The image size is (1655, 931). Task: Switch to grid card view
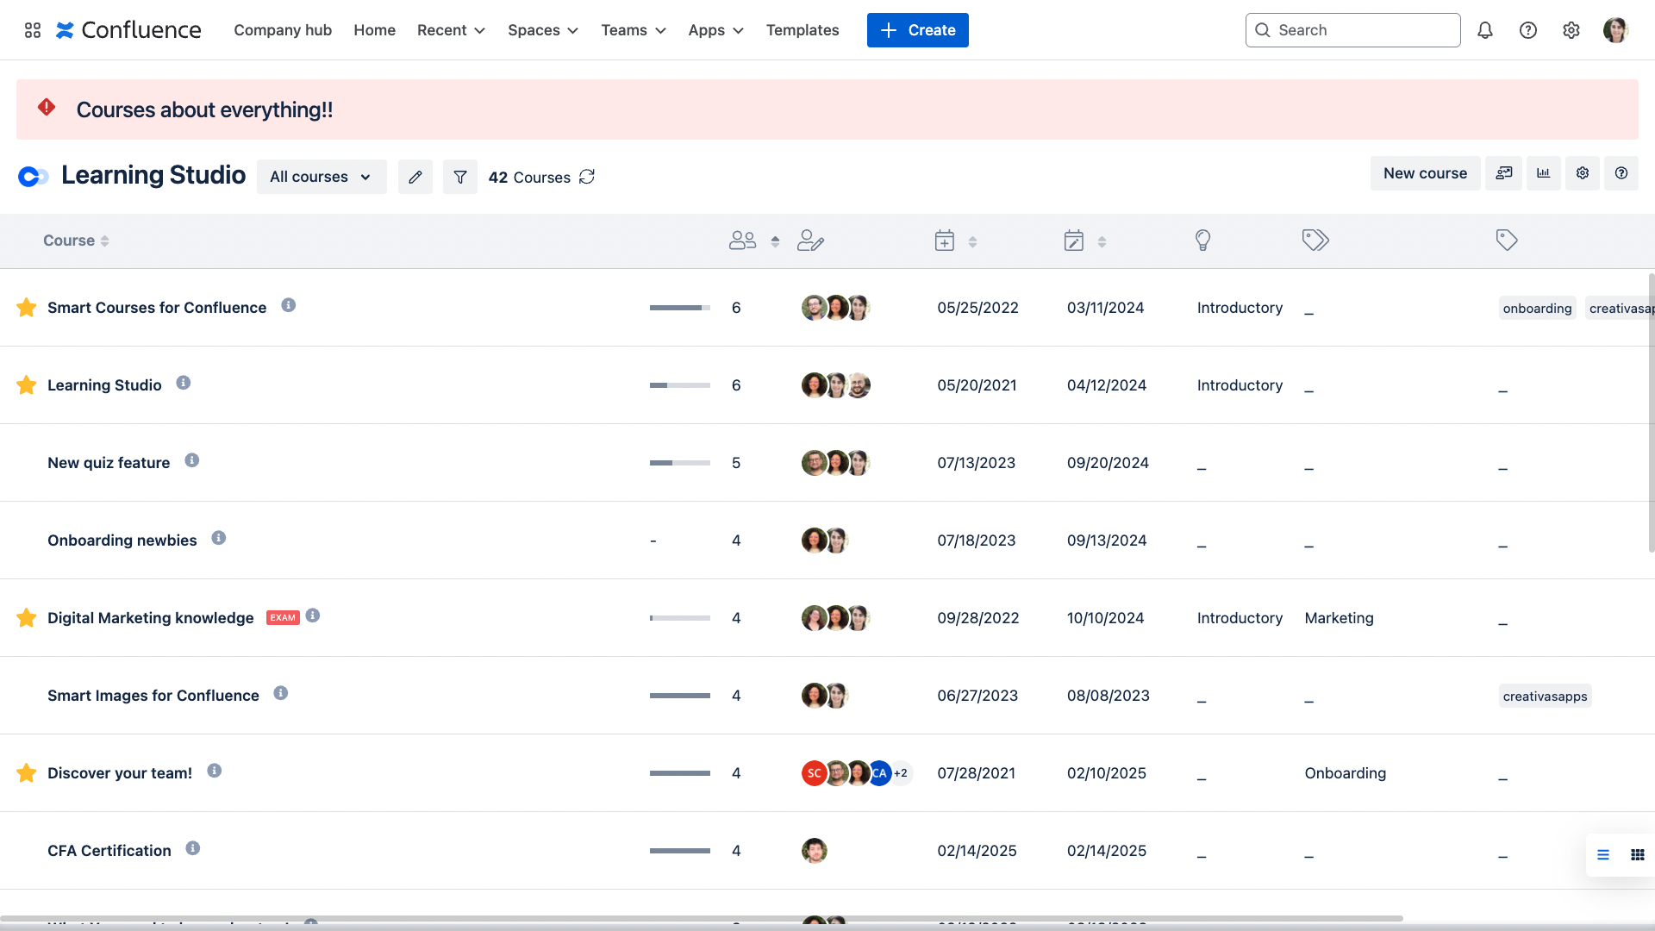pos(1638,855)
